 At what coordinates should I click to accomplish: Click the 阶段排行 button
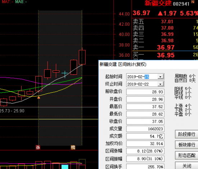[186, 134]
